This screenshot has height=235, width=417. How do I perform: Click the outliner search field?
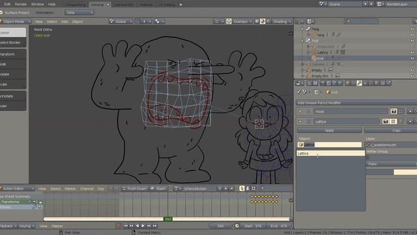(361, 21)
